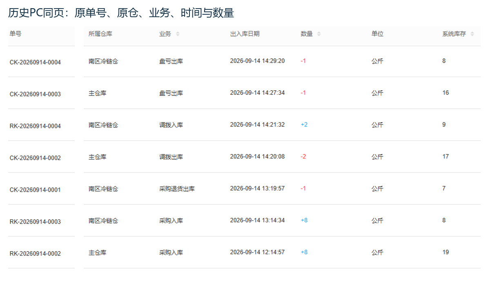Viewport: 490px width, 282px height.
Task: Select order number CK-20260914-0003
Action: click(35, 94)
